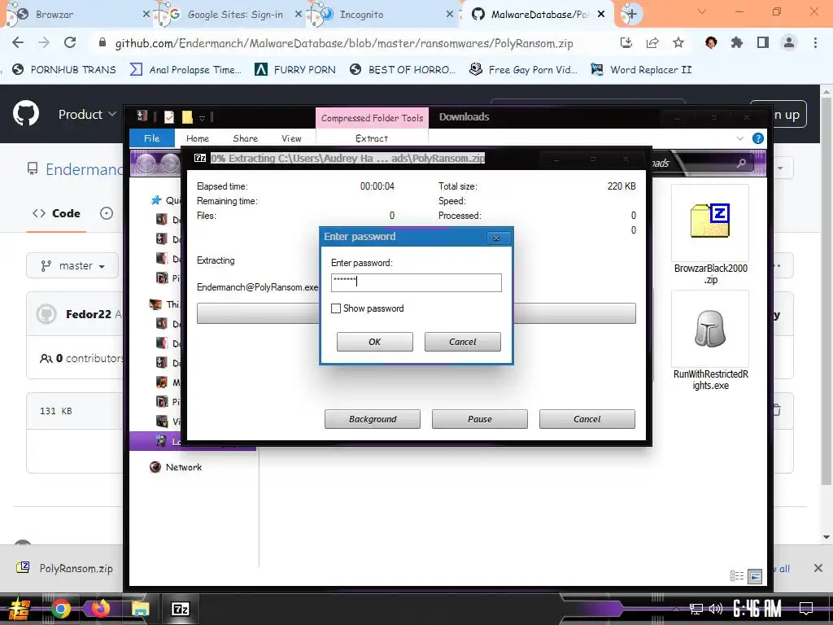The width and height of the screenshot is (833, 625).
Task: Open the Fedor22 author link
Action: [88, 314]
